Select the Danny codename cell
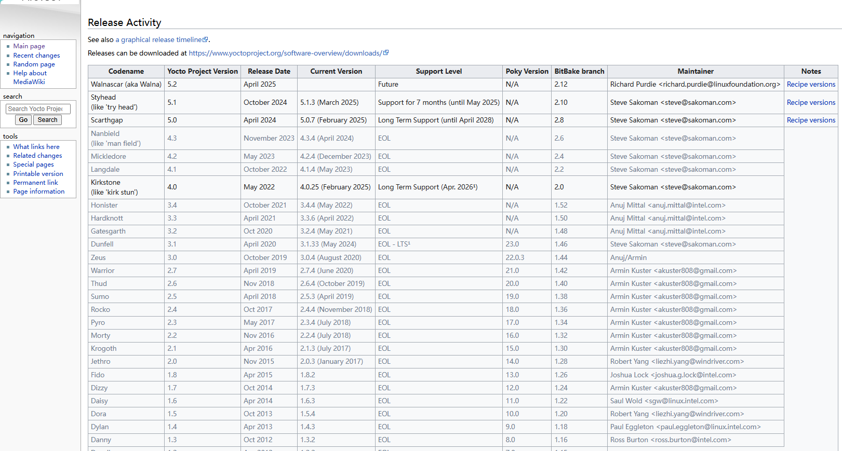This screenshot has width=842, height=451. click(126, 440)
